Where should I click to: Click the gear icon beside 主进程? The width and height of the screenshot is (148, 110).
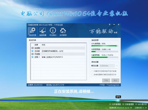coord(33,48)
